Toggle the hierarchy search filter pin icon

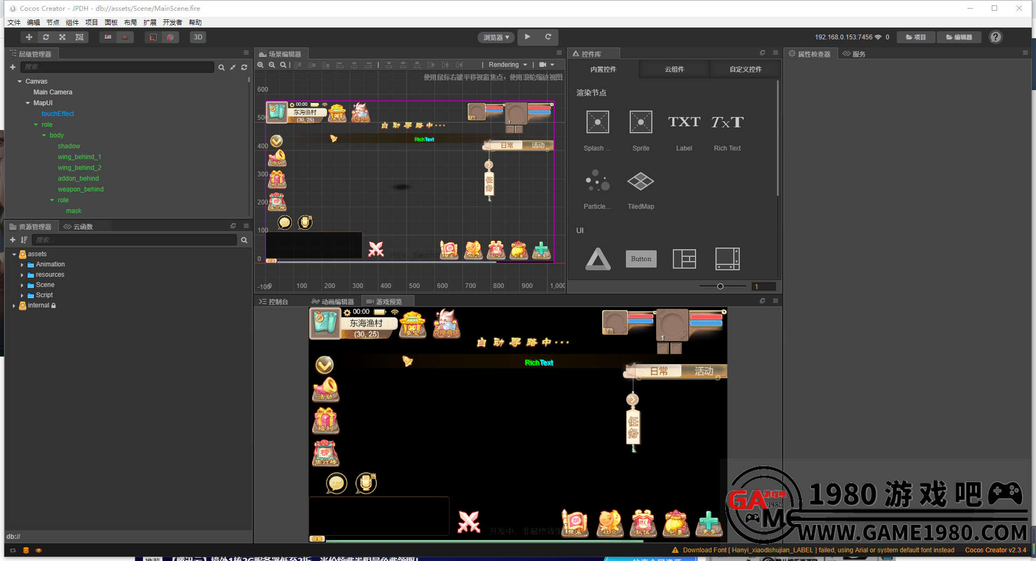(x=233, y=67)
